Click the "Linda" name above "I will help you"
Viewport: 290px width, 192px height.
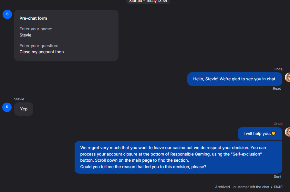point(278,124)
